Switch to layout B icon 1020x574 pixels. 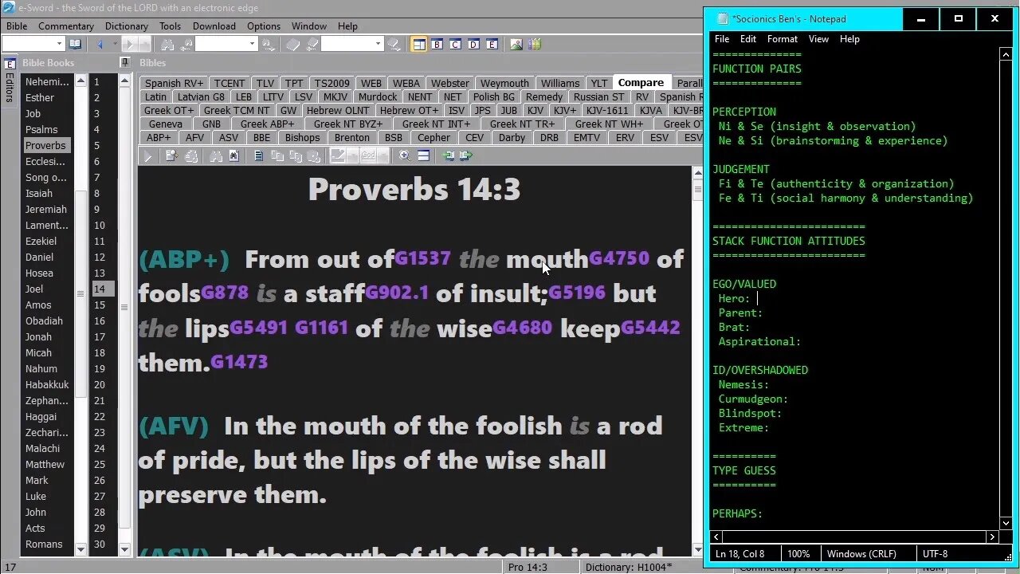[x=437, y=44]
